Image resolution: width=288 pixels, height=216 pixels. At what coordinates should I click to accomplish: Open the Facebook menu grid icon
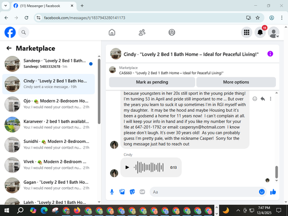247,32
